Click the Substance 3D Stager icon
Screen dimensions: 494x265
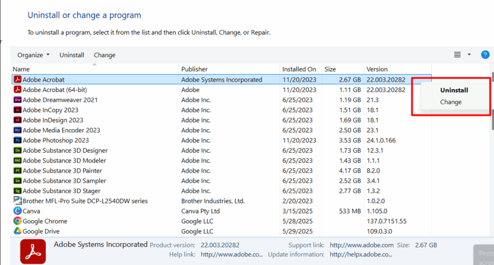[18, 190]
